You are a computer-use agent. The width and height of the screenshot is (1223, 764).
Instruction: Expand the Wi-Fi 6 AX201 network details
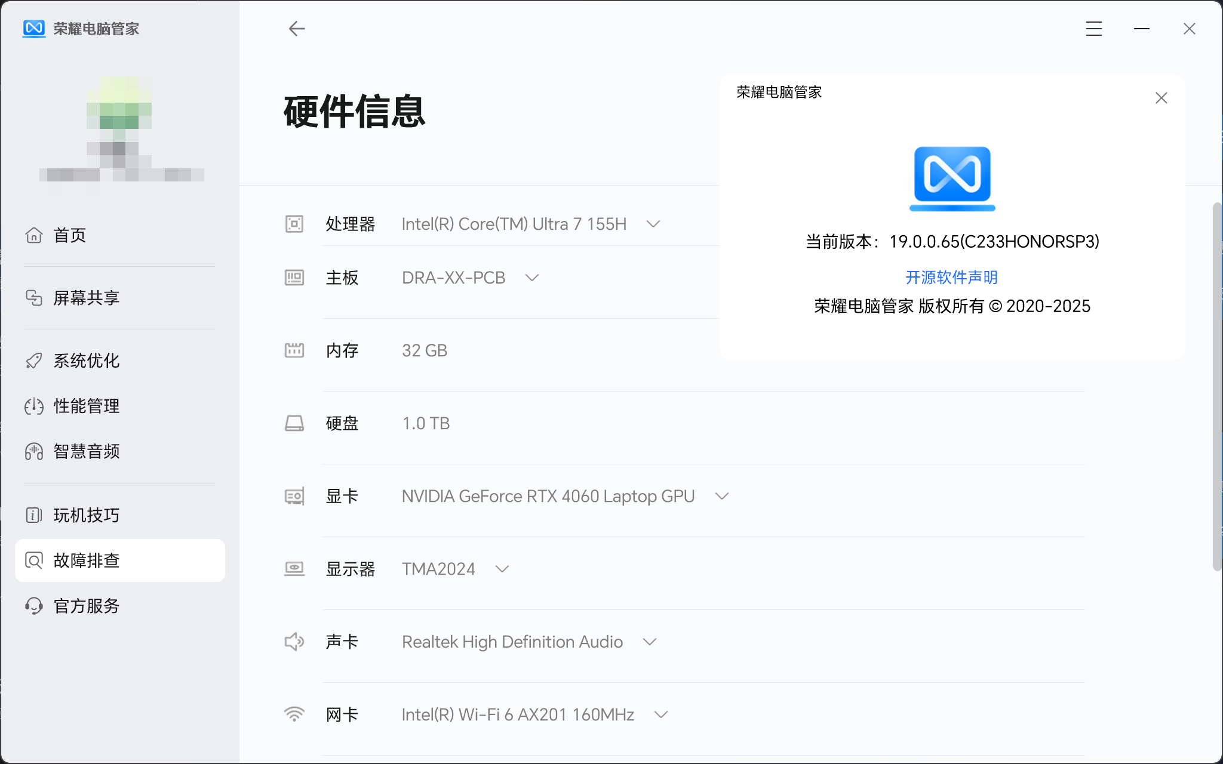(660, 714)
